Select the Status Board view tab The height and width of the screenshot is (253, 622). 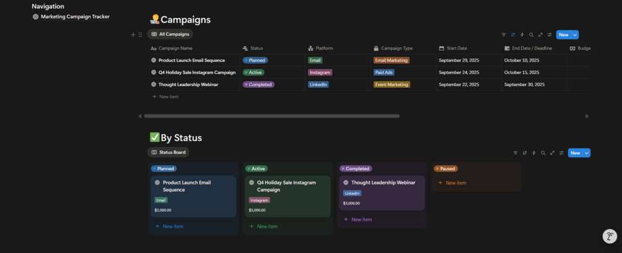168,152
